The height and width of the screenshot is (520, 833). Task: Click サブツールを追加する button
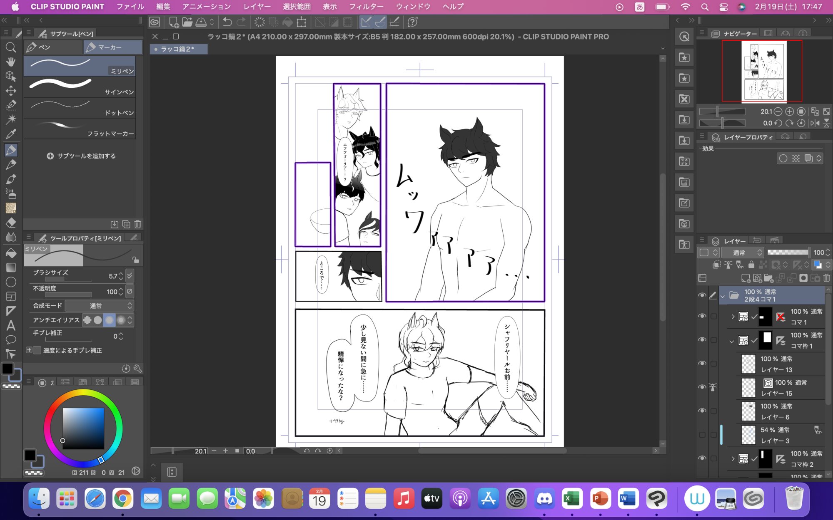click(x=81, y=156)
